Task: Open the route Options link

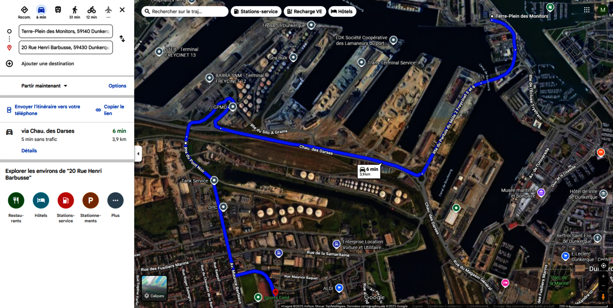Action: pos(117,86)
